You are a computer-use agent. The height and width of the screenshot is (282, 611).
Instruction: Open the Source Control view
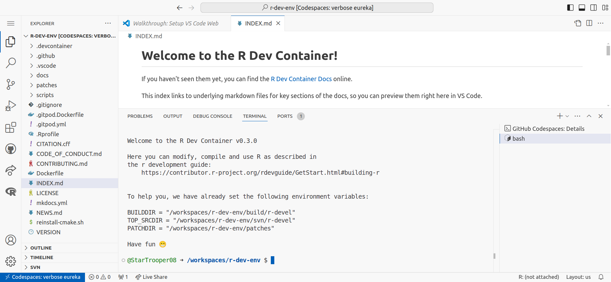(x=11, y=84)
